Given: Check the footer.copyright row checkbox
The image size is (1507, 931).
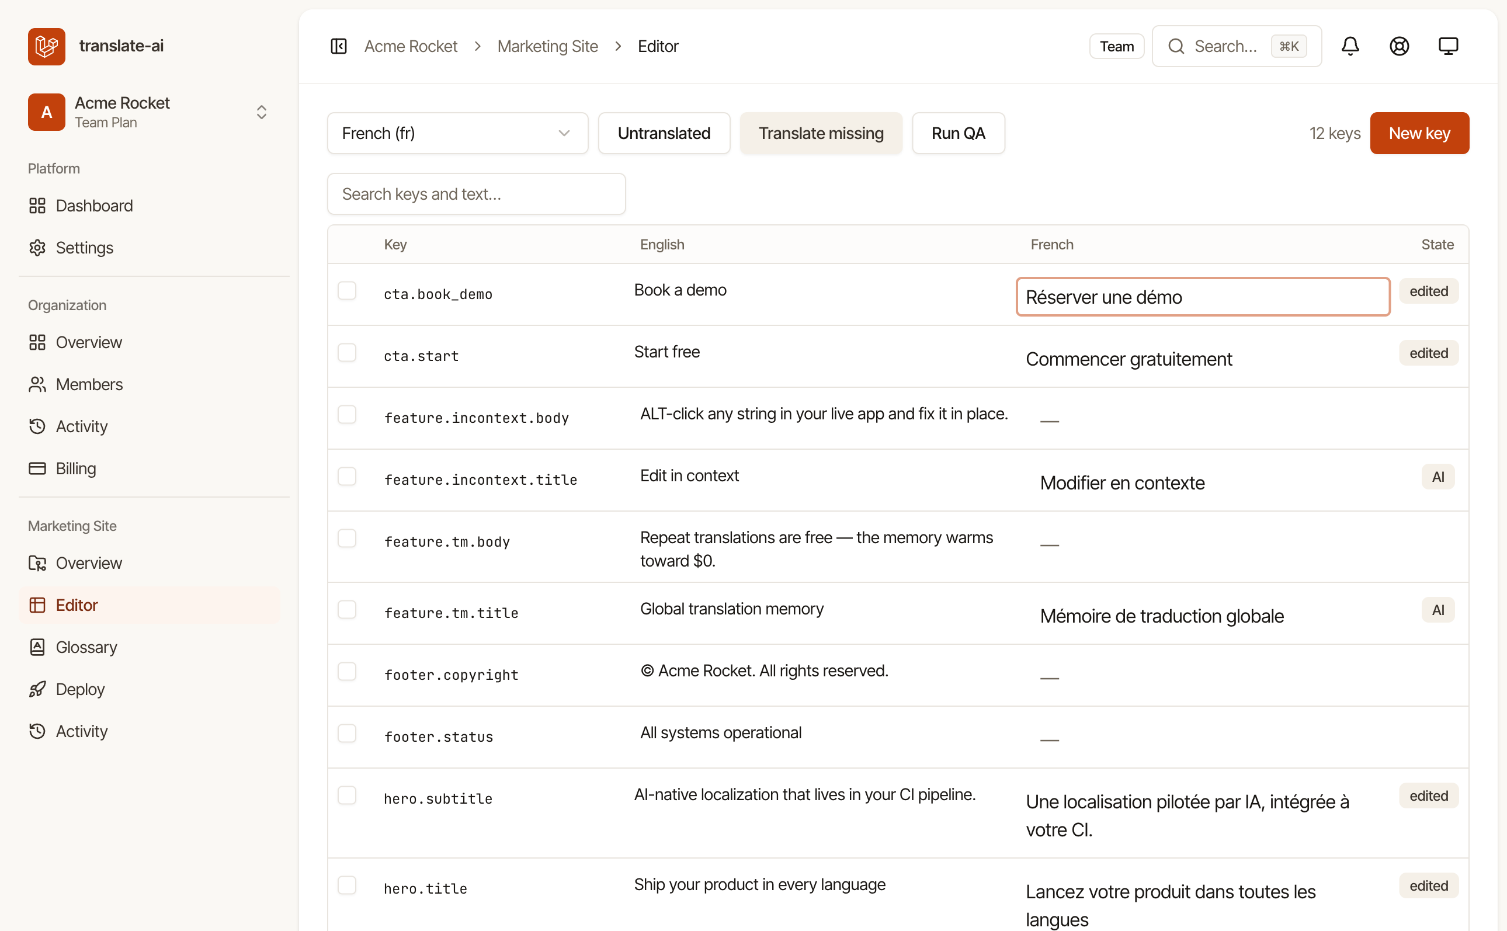Looking at the screenshot, I should (x=347, y=671).
